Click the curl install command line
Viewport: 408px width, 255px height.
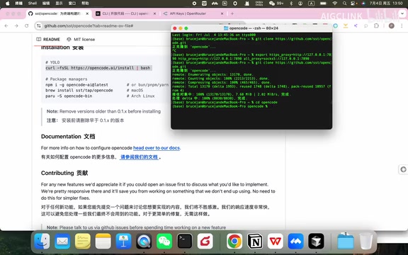(98, 68)
